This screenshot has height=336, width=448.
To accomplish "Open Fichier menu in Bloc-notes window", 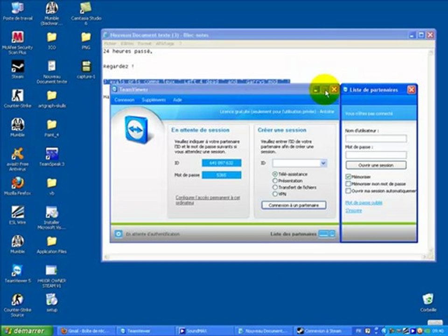I will pyautogui.click(x=110, y=43).
